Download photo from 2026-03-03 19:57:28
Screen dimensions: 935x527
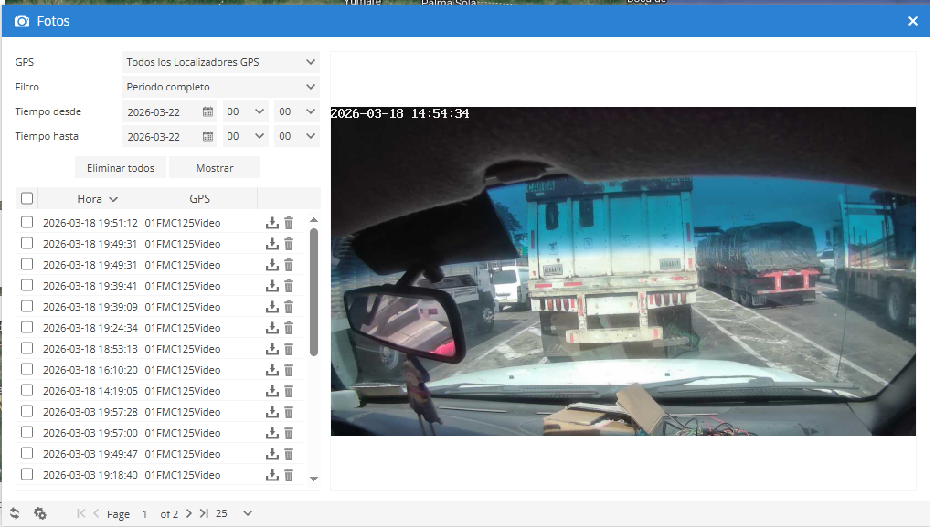click(272, 412)
